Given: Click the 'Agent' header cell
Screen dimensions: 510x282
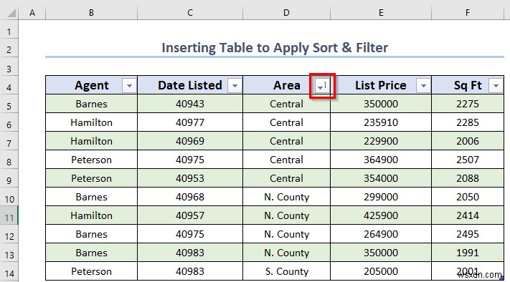Looking at the screenshot, I should [91, 85].
